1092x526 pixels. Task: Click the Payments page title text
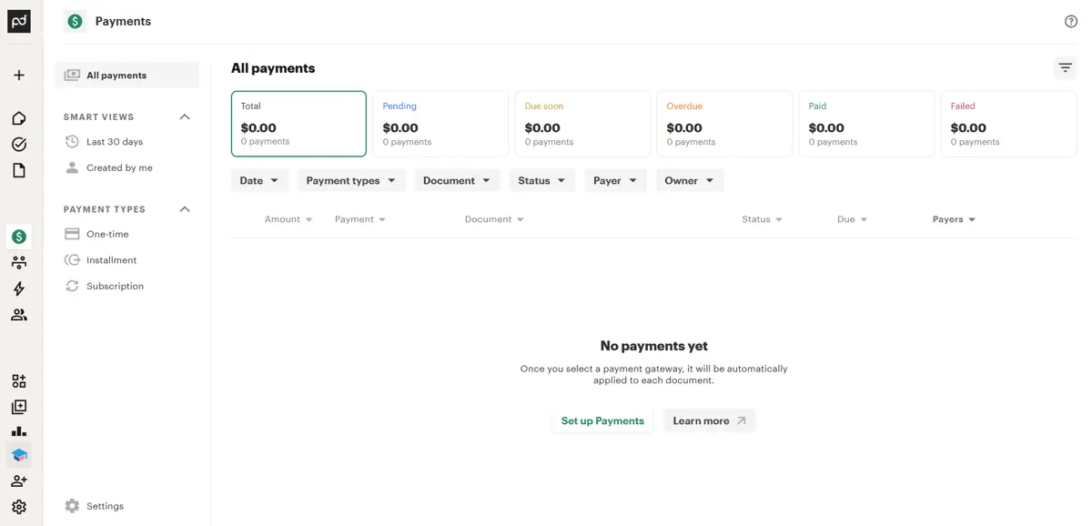pos(123,21)
